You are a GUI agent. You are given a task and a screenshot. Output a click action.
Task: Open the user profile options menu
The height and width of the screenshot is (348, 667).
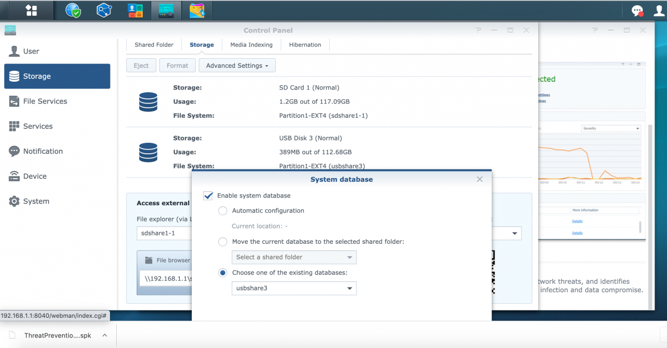coord(658,10)
